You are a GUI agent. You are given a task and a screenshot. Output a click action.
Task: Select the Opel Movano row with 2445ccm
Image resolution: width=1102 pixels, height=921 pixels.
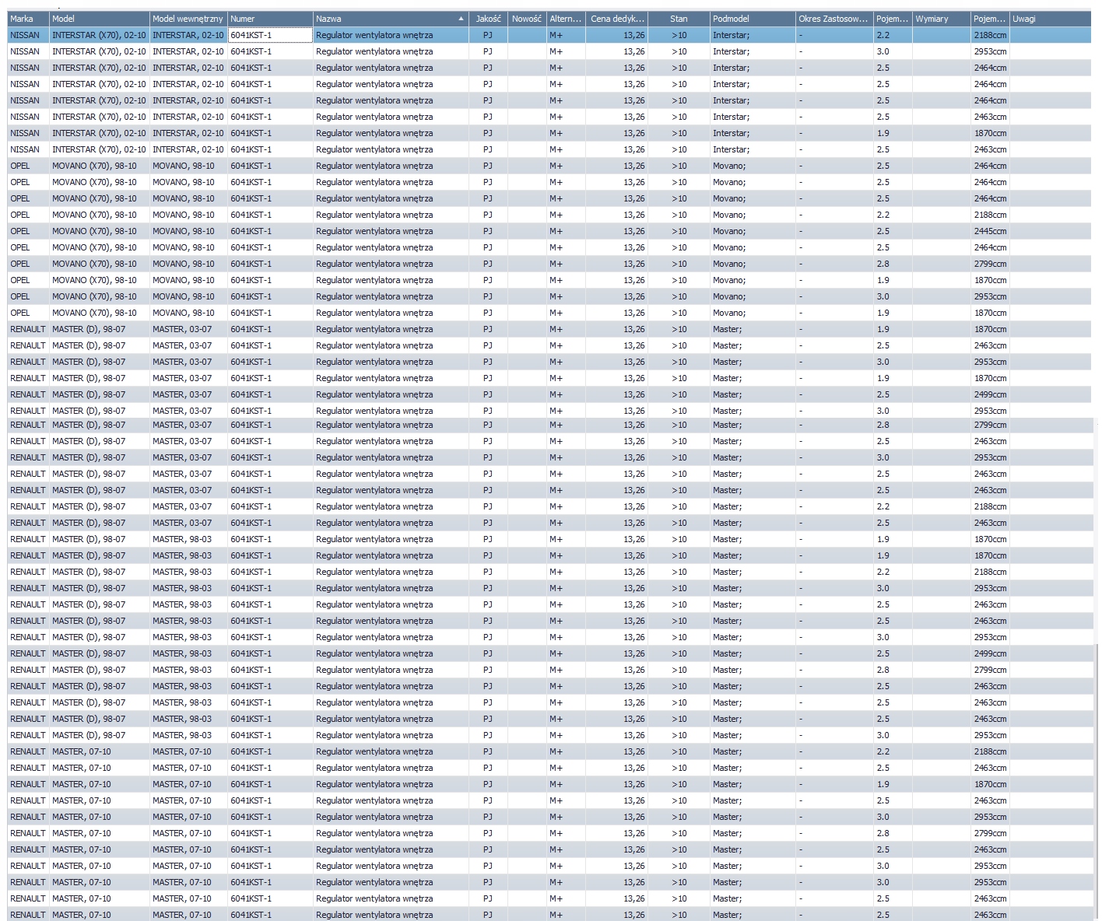point(549,231)
